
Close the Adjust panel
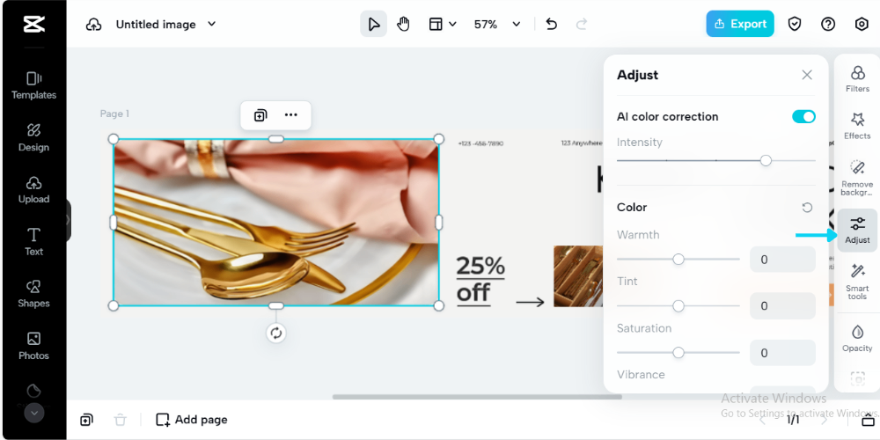coord(807,75)
